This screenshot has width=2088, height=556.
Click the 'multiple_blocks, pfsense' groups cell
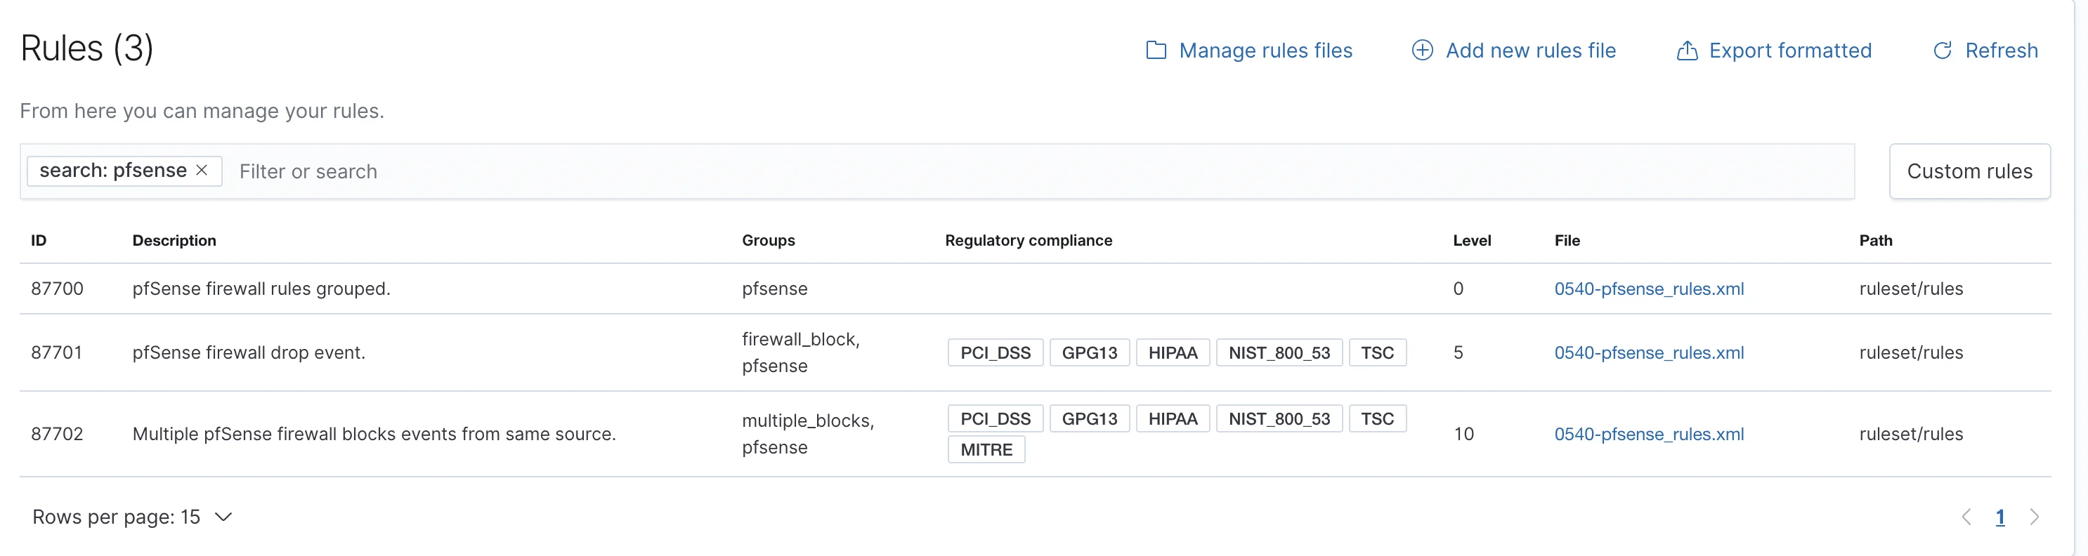click(808, 434)
